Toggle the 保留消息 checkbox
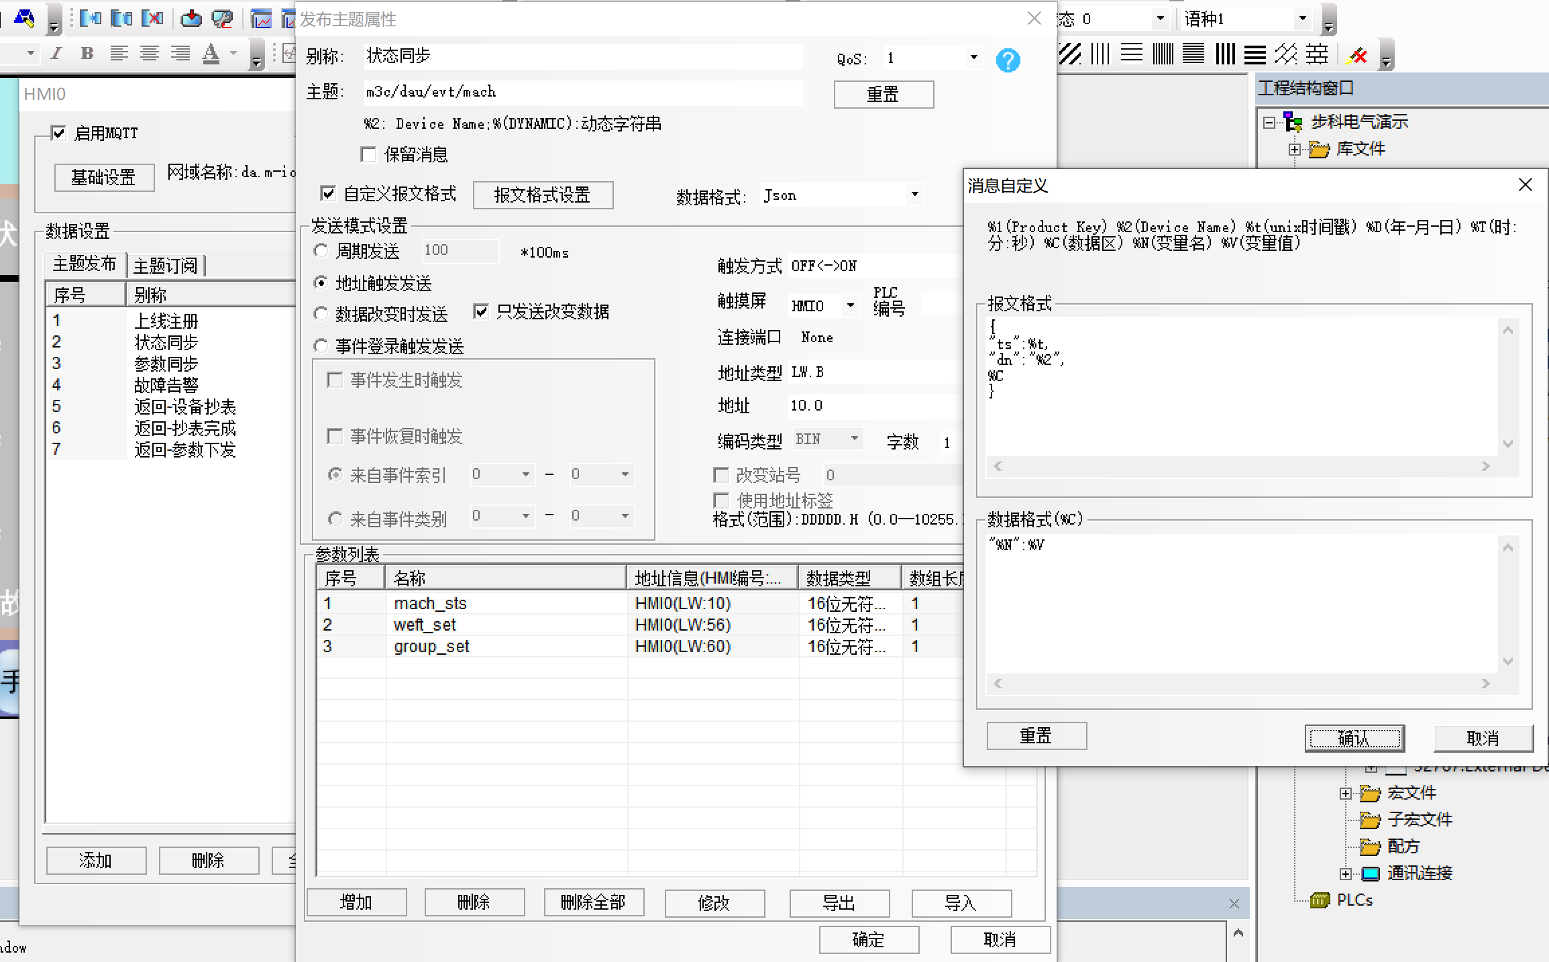Viewport: 1549px width, 962px height. (368, 155)
